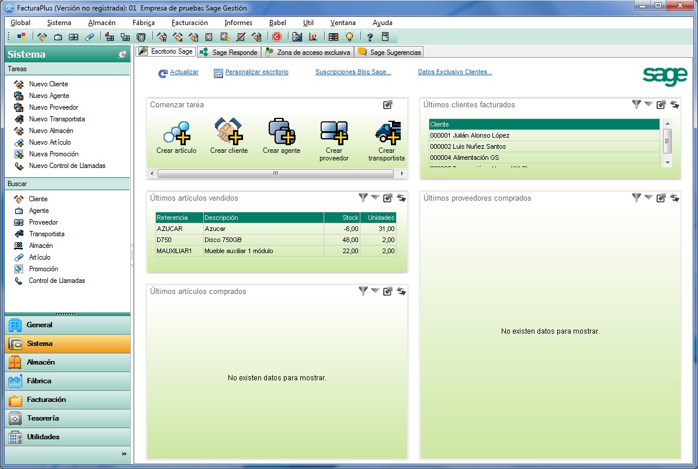Open Datos Exclusivo Clientes link
Image resolution: width=698 pixels, height=469 pixels.
[x=455, y=72]
